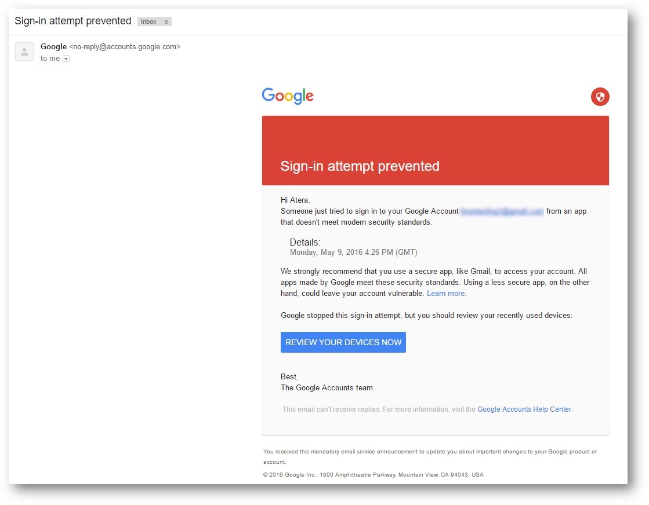Click the sign-in date under Details
649x505 pixels.
point(353,253)
